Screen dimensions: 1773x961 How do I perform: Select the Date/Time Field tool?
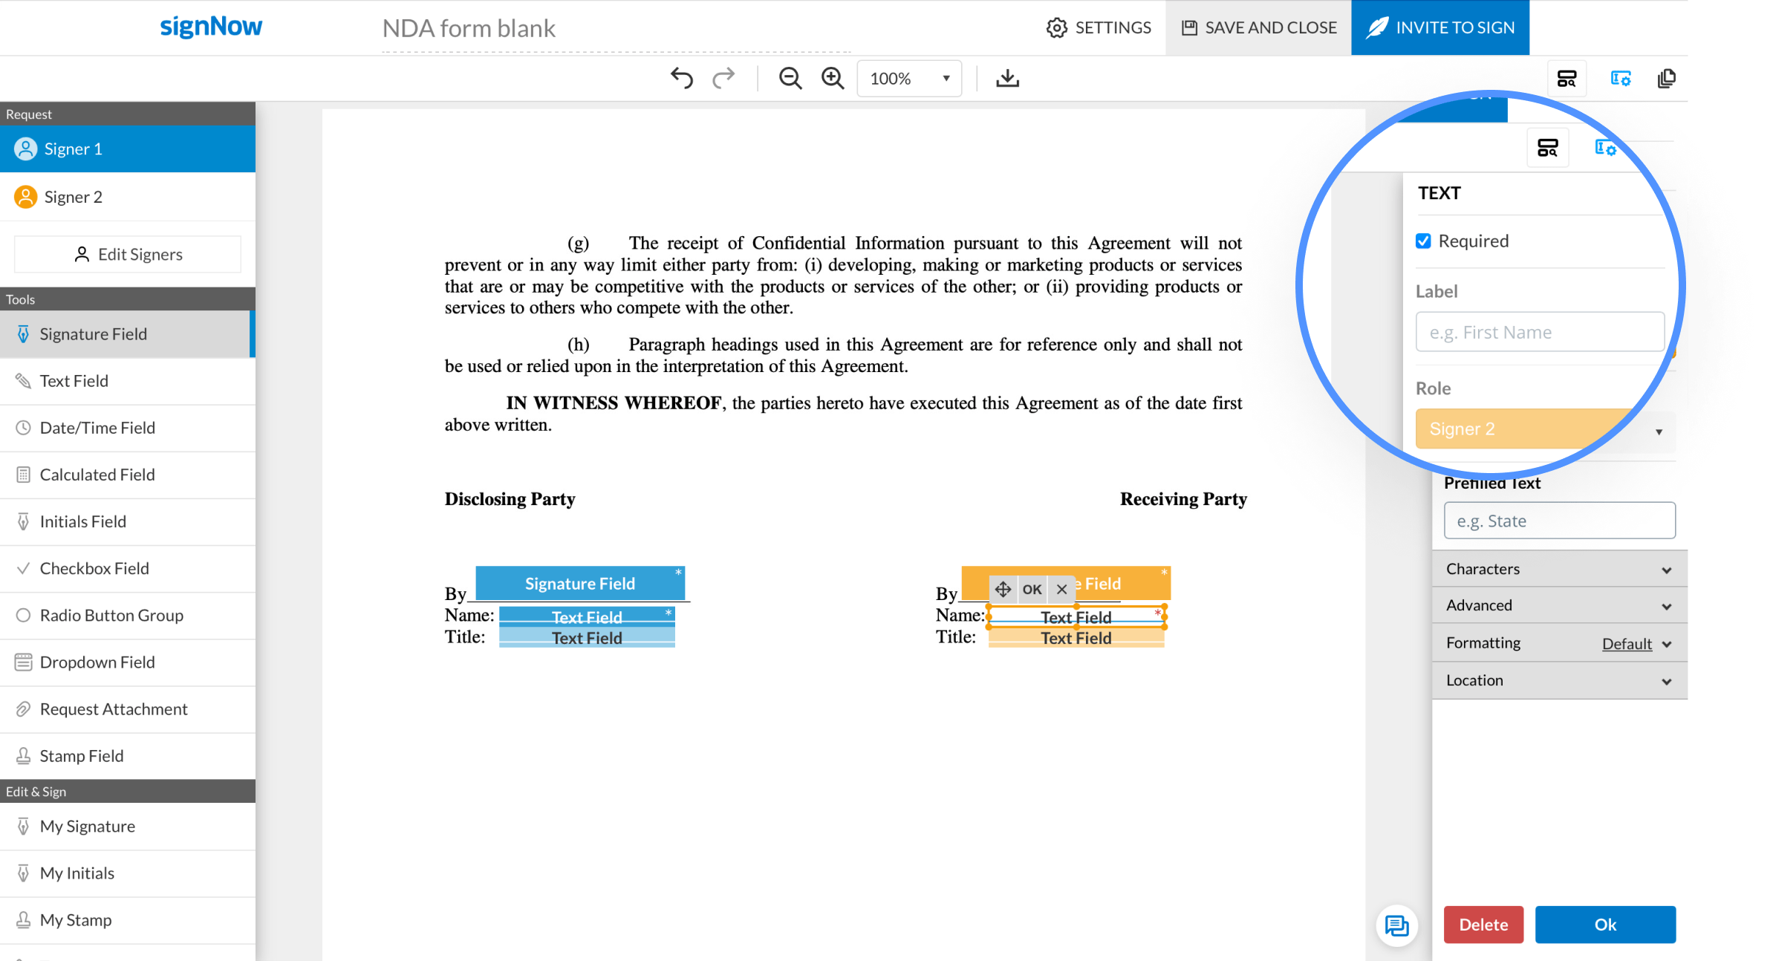coord(98,427)
